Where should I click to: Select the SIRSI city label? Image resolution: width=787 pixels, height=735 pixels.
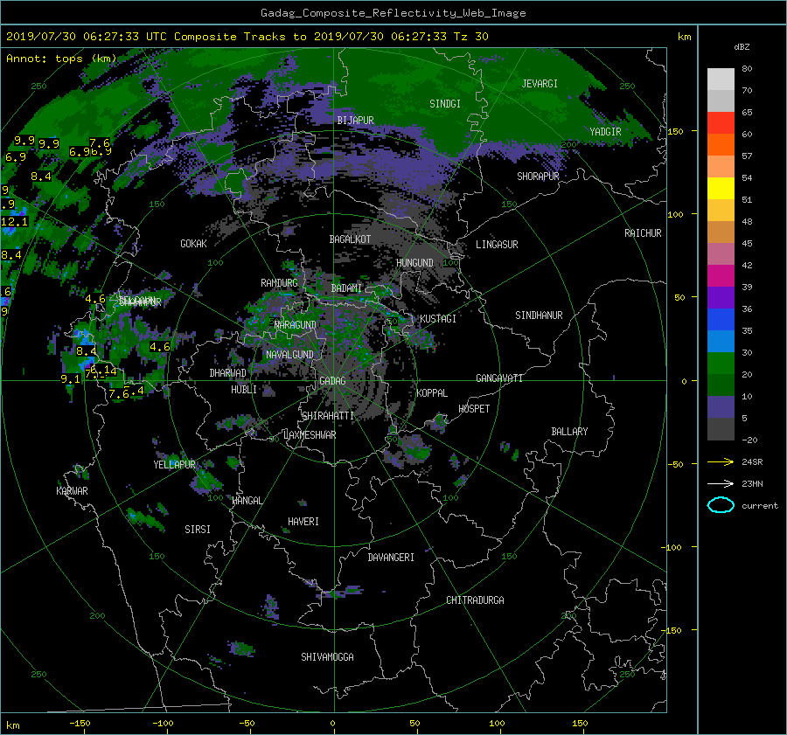click(x=198, y=530)
